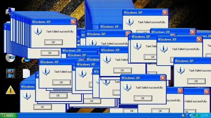Click info icon in "Task faile" dialog
Screen dimensions: 211x118
click(137, 46)
